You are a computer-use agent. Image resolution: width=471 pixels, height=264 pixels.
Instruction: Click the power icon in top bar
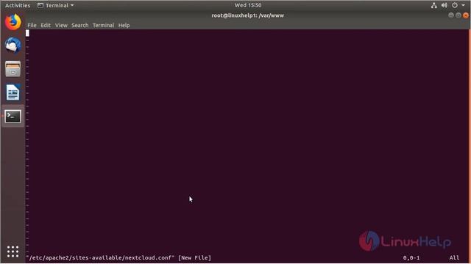[x=455, y=5]
